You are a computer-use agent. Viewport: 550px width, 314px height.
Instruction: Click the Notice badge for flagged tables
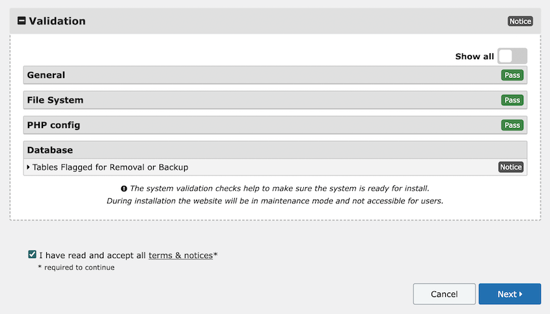click(511, 167)
